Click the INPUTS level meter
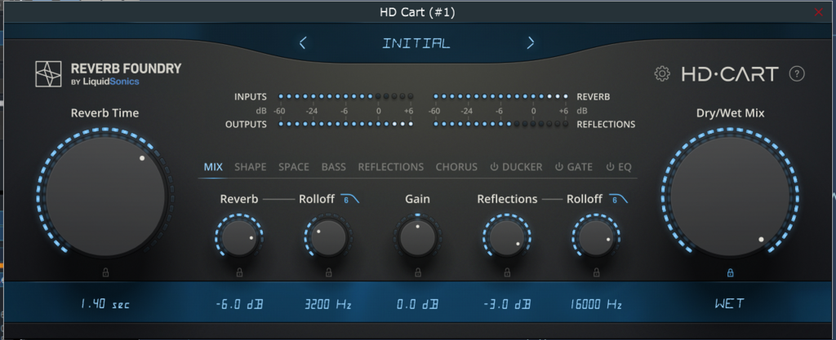The image size is (836, 340). coord(346,97)
